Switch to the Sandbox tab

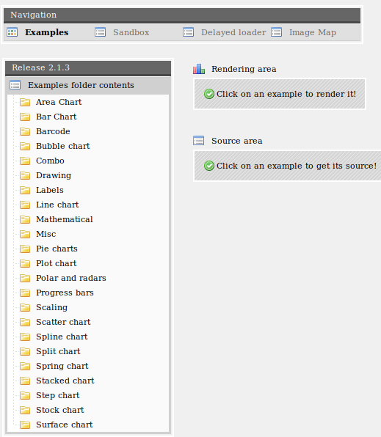point(131,32)
